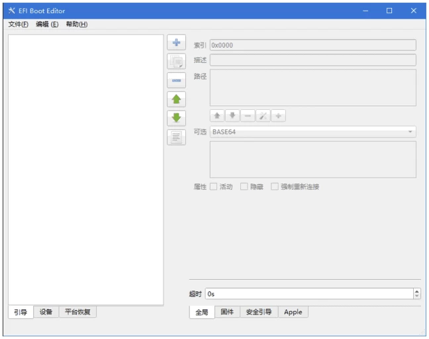429x339 pixels.
Task: Enable the 活动 (active) checkbox
Action: click(x=214, y=187)
